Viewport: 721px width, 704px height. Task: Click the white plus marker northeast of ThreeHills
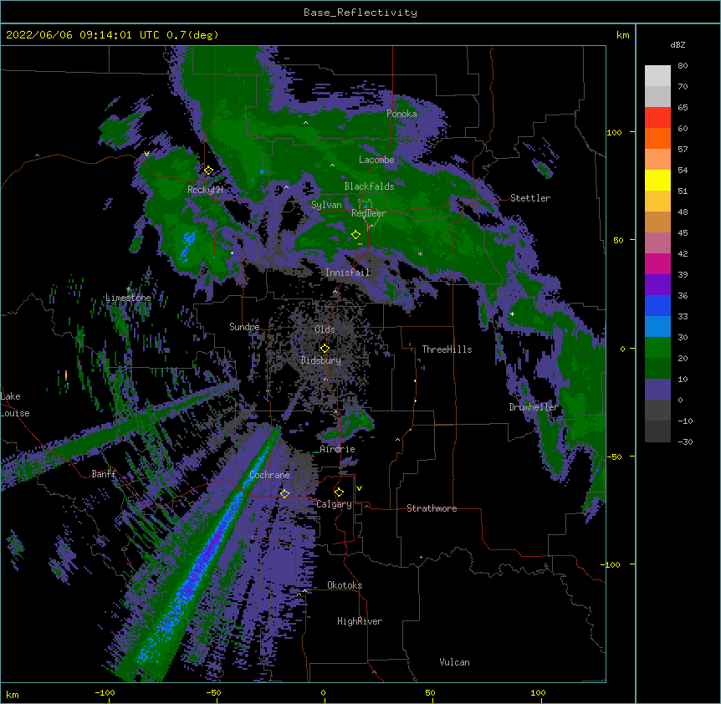(x=512, y=314)
